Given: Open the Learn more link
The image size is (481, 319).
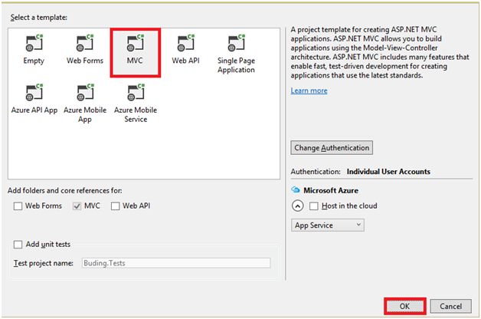Looking at the screenshot, I should (x=309, y=90).
